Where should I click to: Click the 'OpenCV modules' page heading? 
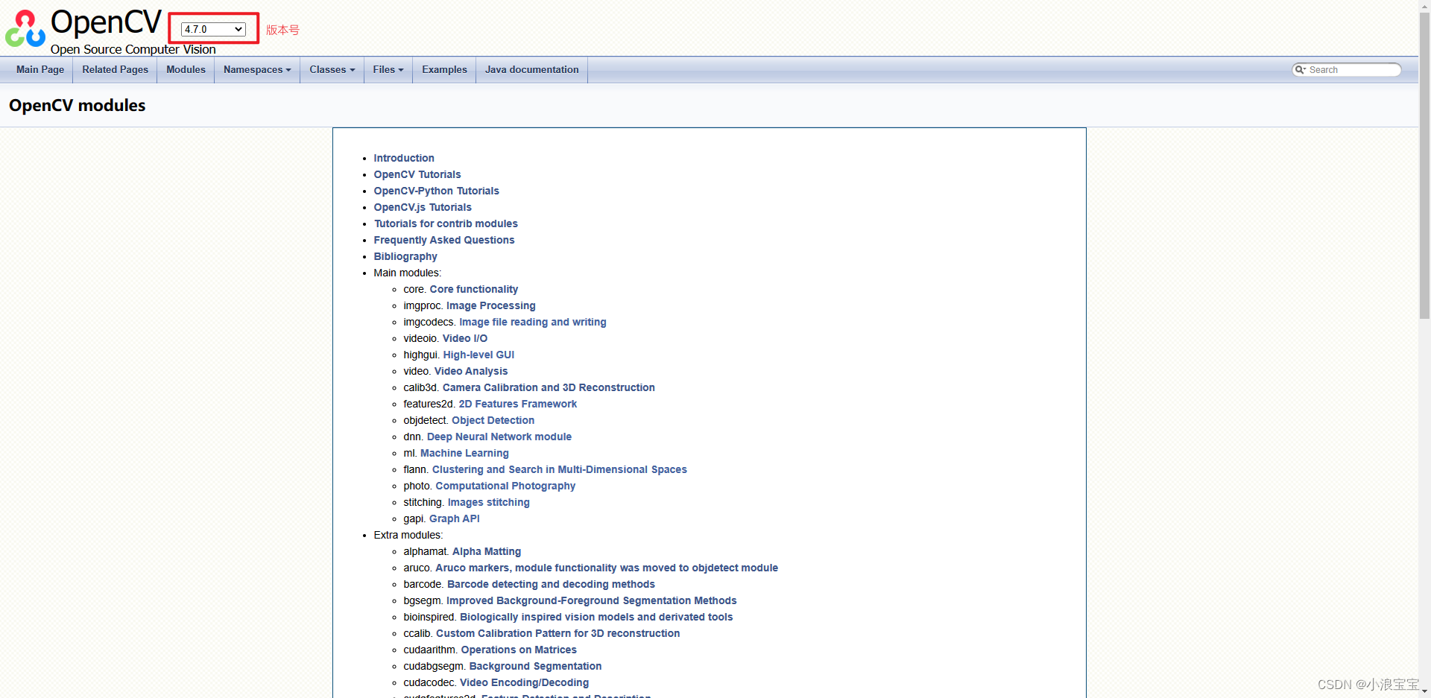pos(78,105)
